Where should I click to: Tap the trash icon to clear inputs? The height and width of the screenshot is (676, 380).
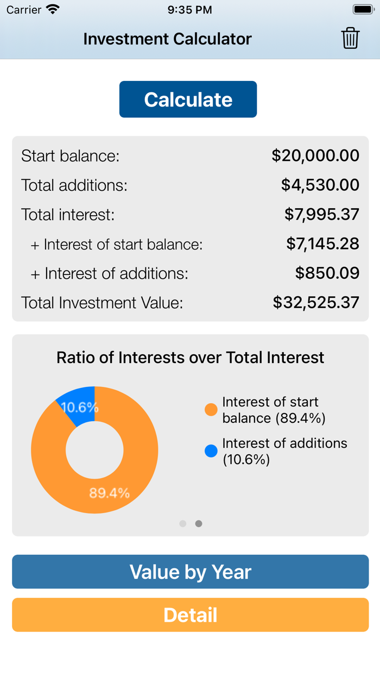[350, 38]
